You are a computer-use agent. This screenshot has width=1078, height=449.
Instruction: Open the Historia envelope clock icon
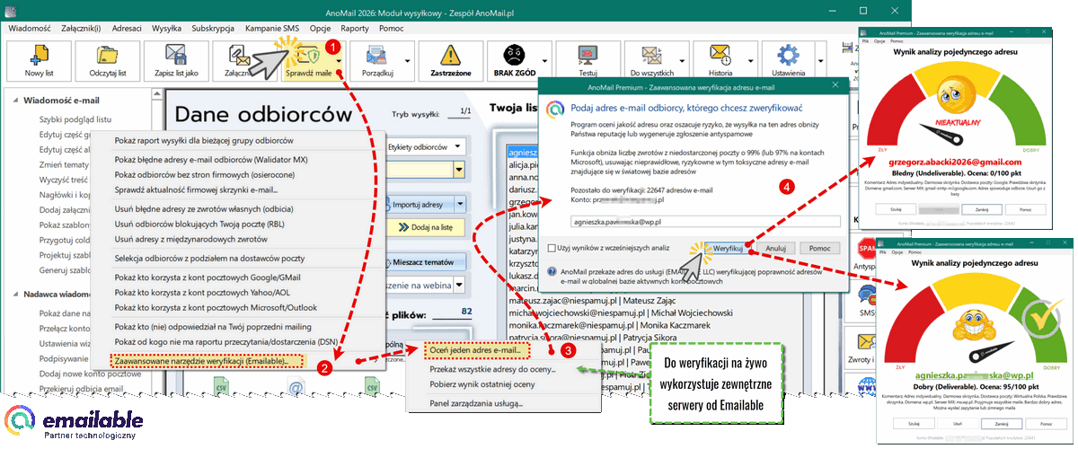pyautogui.click(x=720, y=57)
